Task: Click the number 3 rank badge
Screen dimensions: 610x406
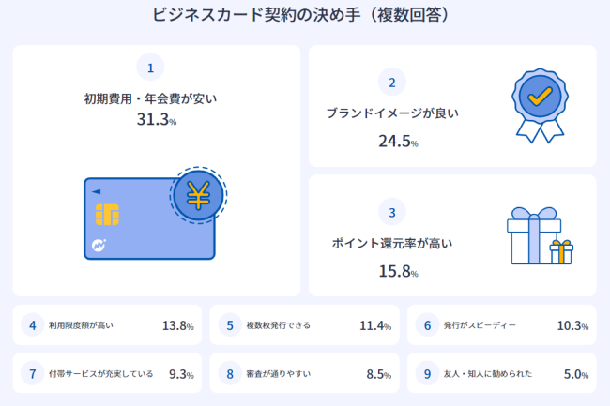Action: pyautogui.click(x=391, y=213)
